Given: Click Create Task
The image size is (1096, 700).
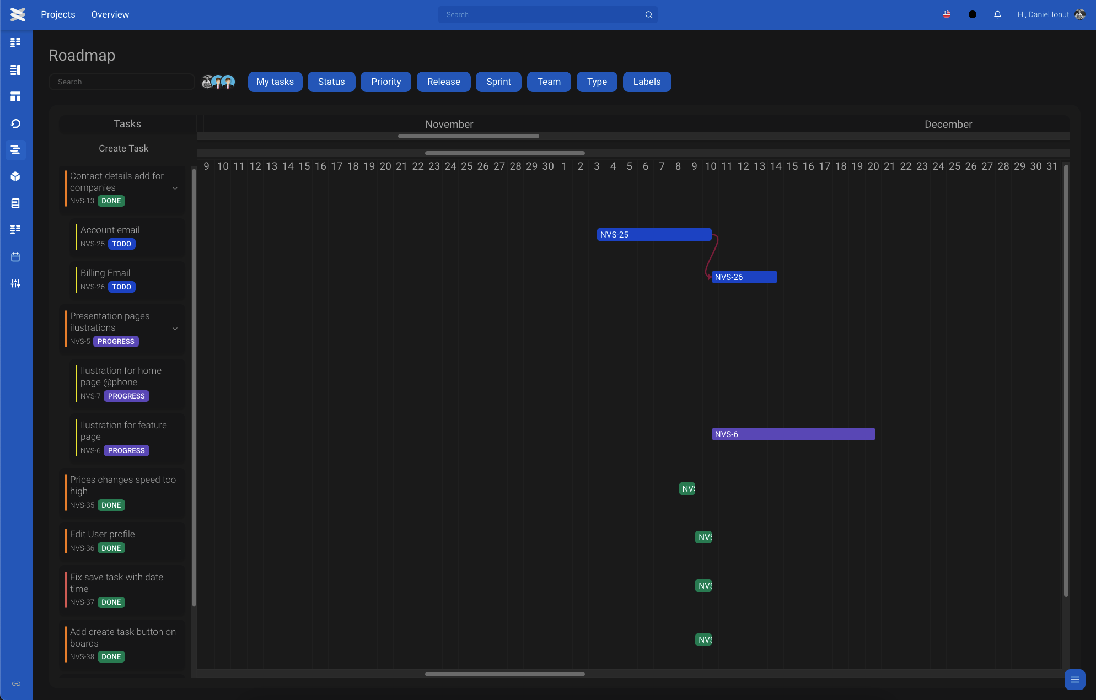Looking at the screenshot, I should tap(123, 148).
